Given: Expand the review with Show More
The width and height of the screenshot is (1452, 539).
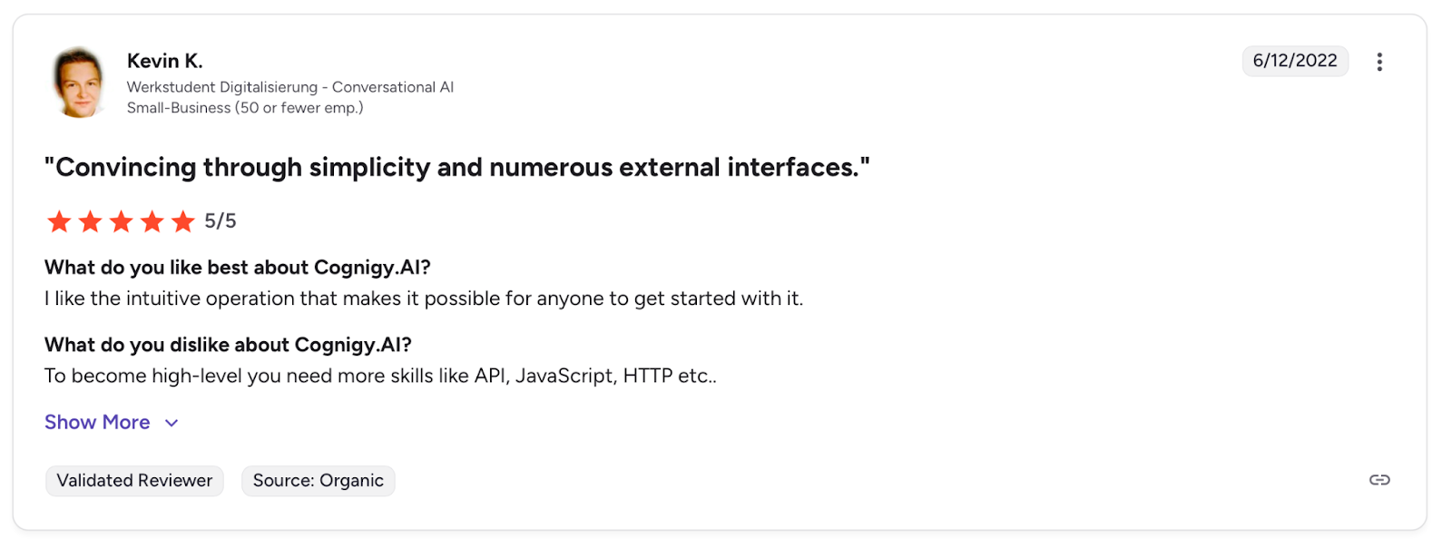Looking at the screenshot, I should click(97, 422).
